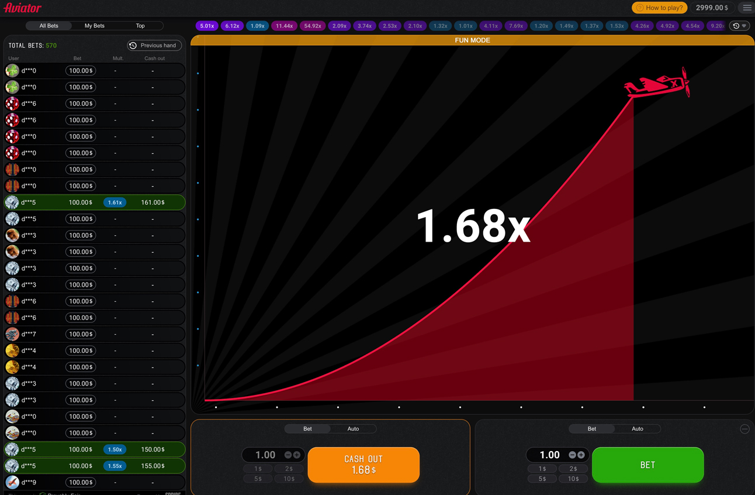Viewport: 755px width, 495px height.
Task: Switch to the Top tab
Action: tap(140, 26)
